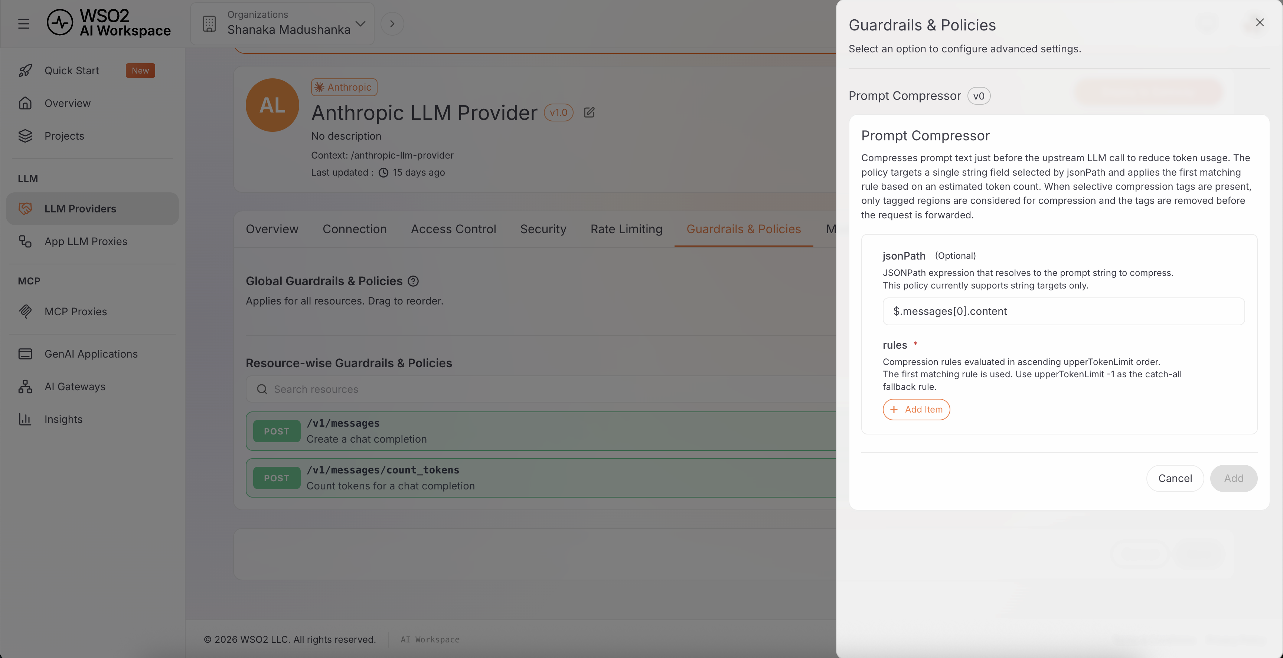Click help icon next to Global Guardrails & Policies

pos(413,281)
